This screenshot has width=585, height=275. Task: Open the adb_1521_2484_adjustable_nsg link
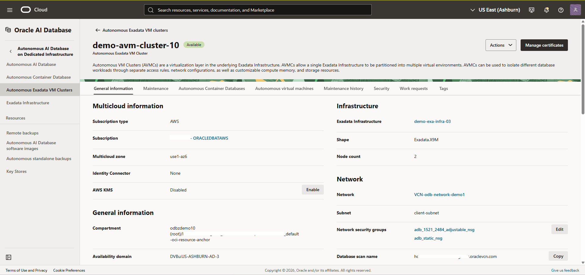point(444,230)
